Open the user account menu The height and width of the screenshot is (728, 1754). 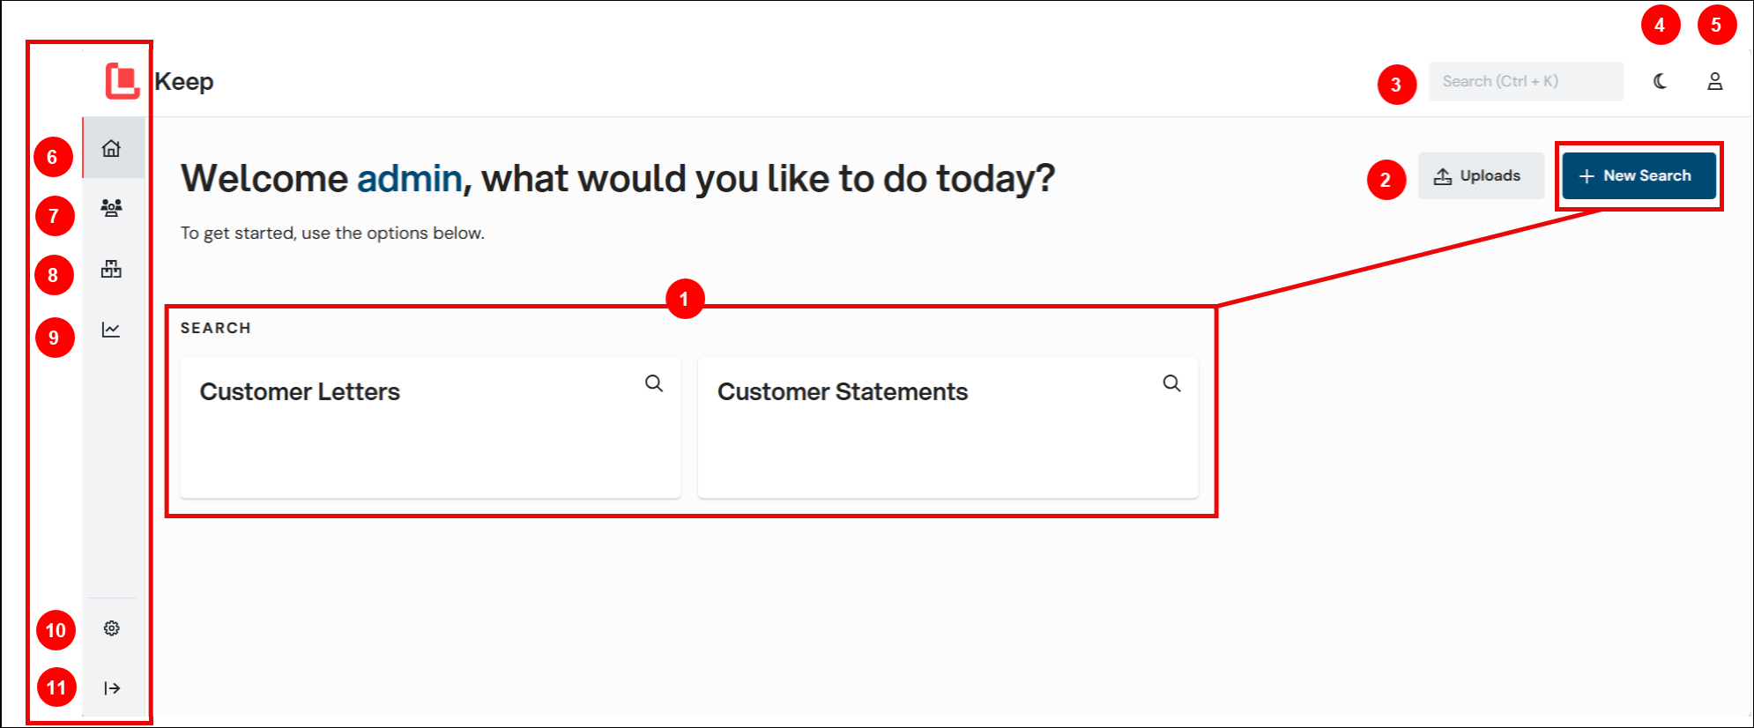click(x=1715, y=81)
